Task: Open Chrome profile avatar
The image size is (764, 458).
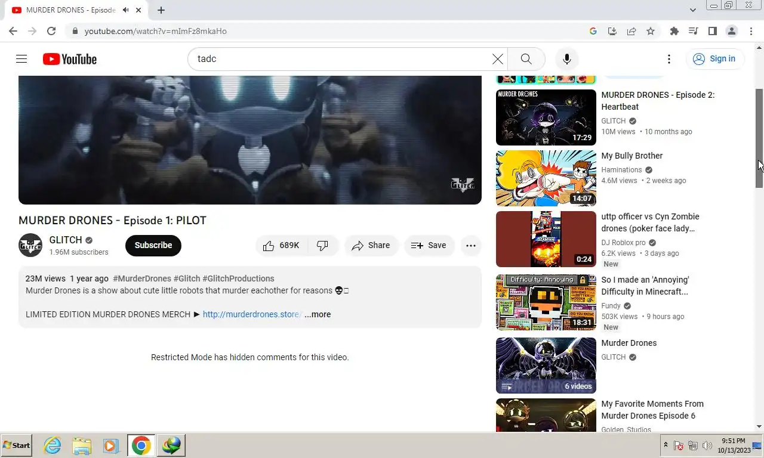Action: (732, 31)
